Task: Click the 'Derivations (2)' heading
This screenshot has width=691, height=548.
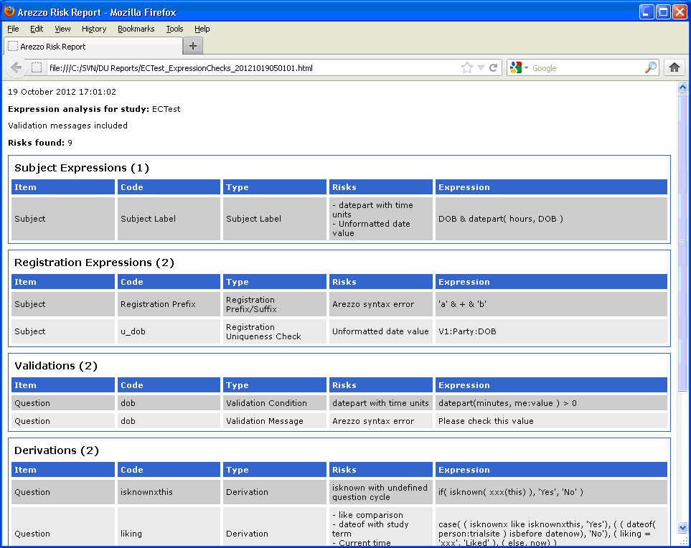Action: pos(57,450)
